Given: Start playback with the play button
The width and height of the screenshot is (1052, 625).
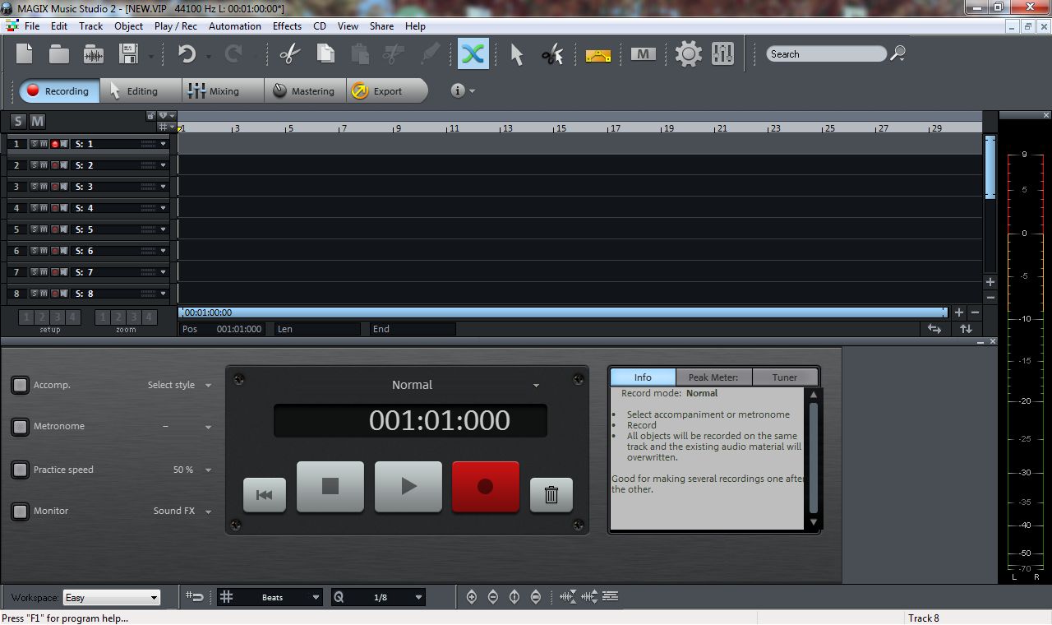Looking at the screenshot, I should (408, 487).
